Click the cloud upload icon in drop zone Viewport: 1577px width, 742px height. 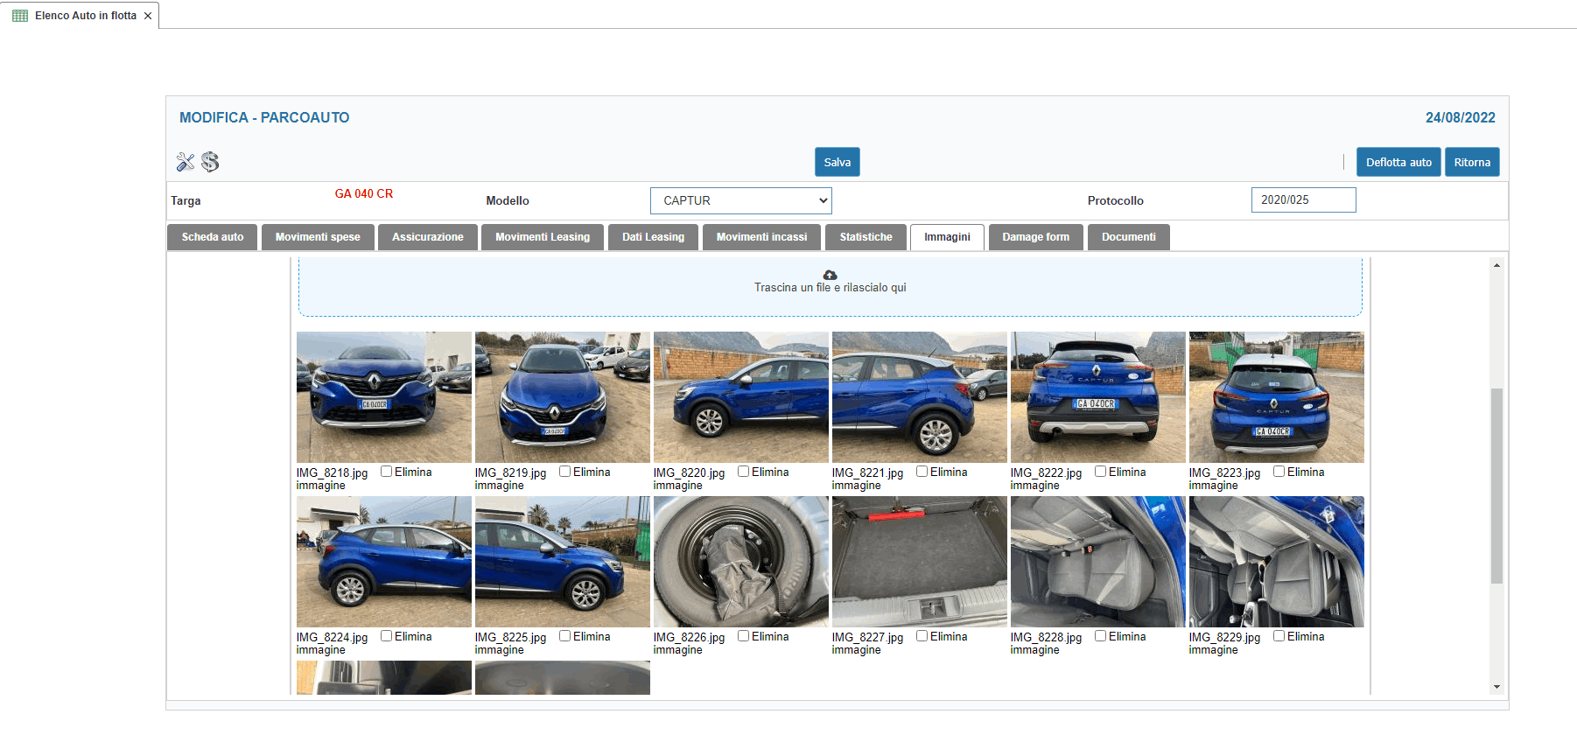831,275
